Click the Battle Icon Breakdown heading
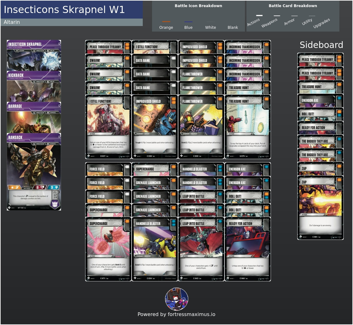Screen dimensions: 353x325 (x=198, y=6)
